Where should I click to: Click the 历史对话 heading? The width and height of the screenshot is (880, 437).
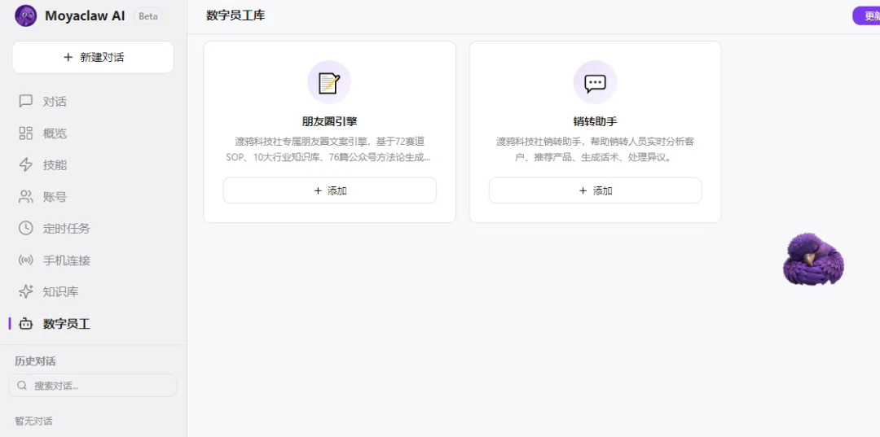point(35,361)
